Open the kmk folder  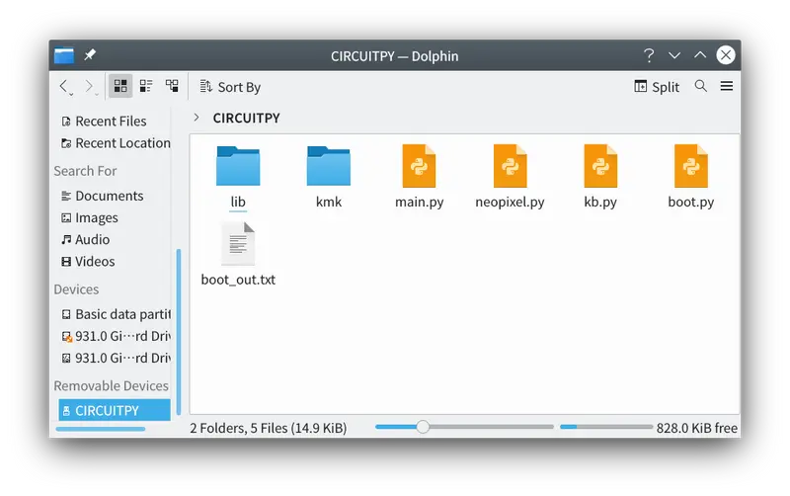coord(329,177)
